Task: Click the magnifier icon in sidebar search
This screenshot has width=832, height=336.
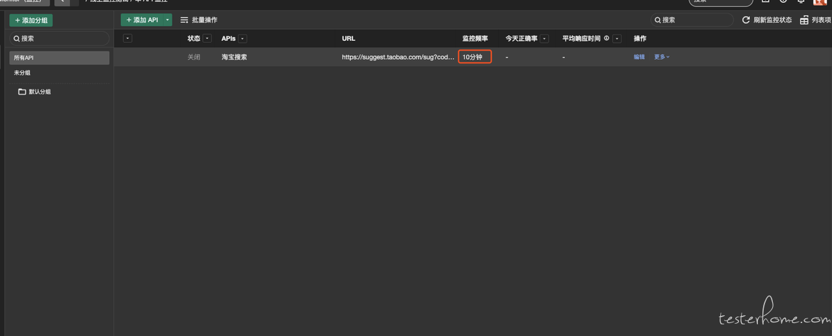Action: 17,38
